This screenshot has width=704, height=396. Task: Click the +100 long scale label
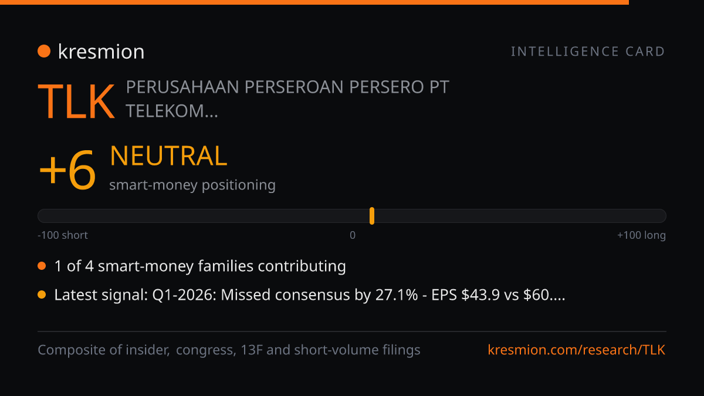tap(641, 235)
